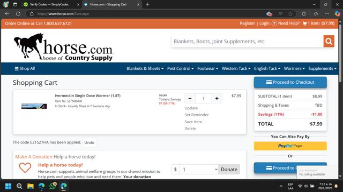Expand English Tack dropdown
Screen dimensions: 343x192
[x=267, y=69]
